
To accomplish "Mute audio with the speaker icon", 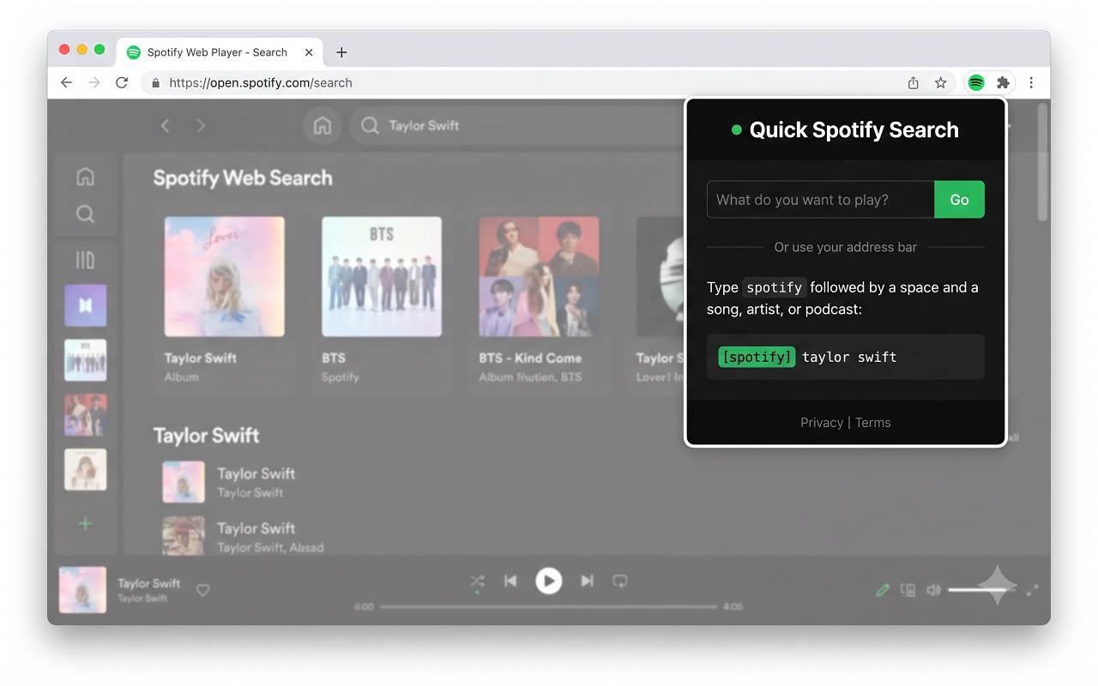I will pyautogui.click(x=933, y=590).
